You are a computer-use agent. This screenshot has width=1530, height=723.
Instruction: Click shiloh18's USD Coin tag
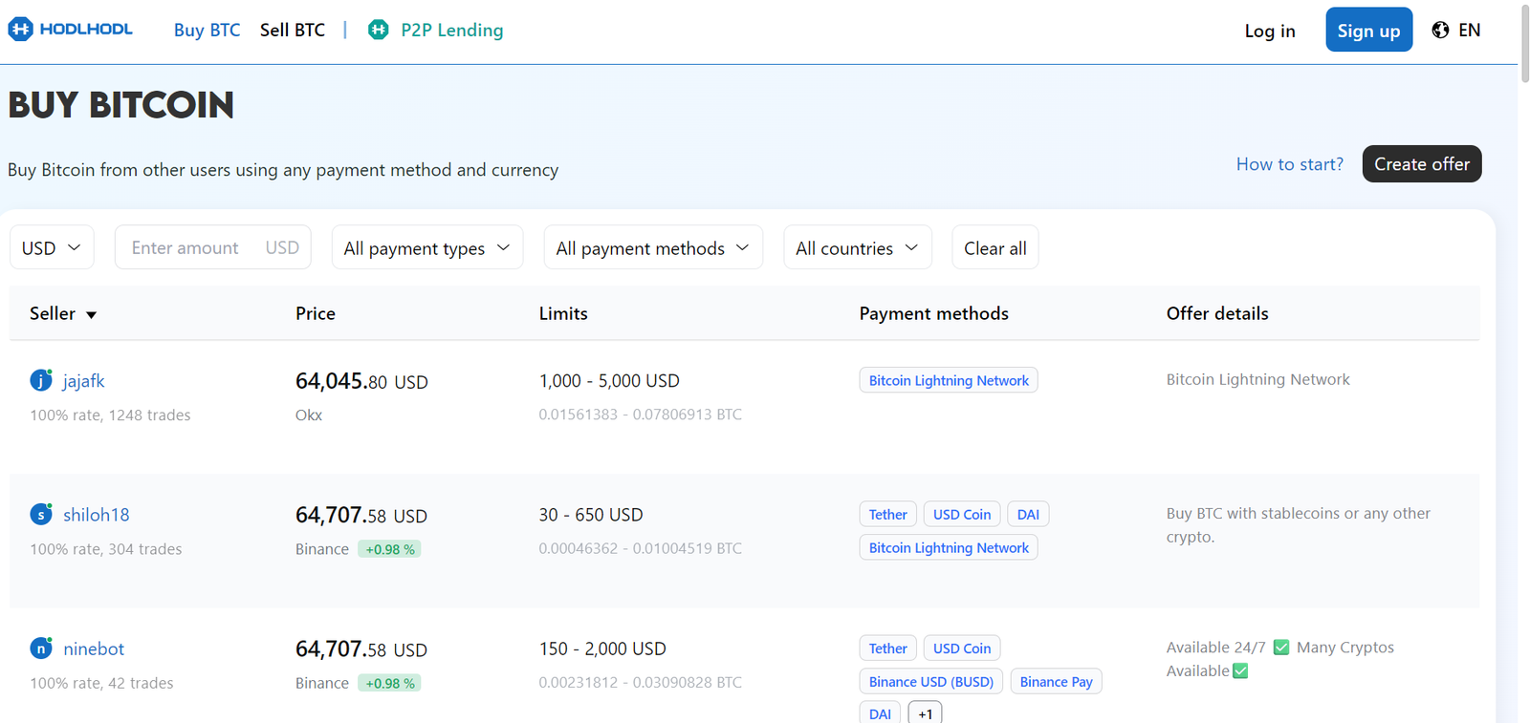click(962, 514)
